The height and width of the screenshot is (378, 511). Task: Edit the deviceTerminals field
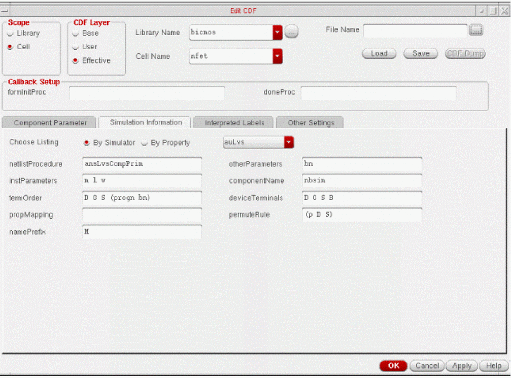point(362,198)
